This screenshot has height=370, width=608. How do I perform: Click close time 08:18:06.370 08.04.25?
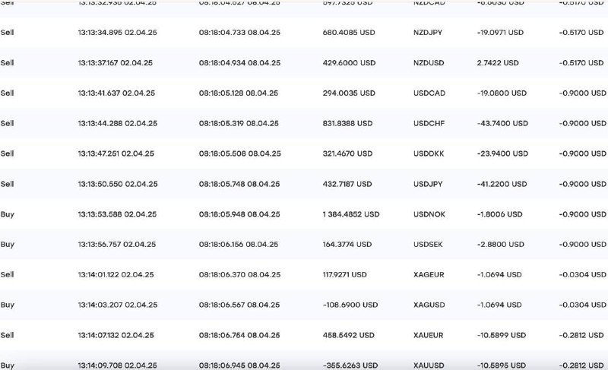(x=239, y=274)
